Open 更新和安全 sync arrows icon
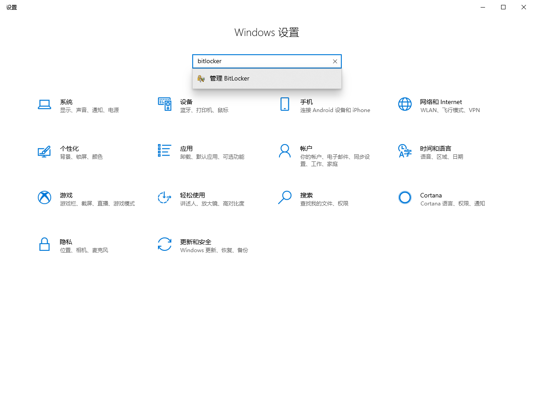This screenshot has width=534, height=414. tap(165, 244)
